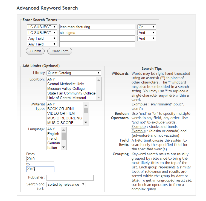The image size is (206, 201).
Task: Select VIDEO OR FILM material type
Action: point(65,113)
